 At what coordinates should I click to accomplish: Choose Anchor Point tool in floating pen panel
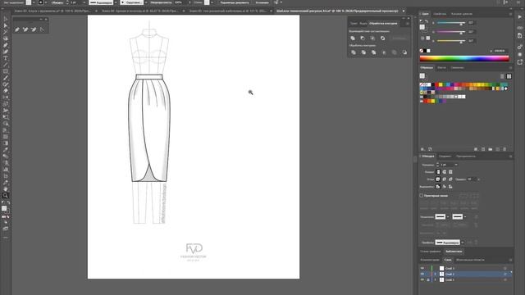42,29
